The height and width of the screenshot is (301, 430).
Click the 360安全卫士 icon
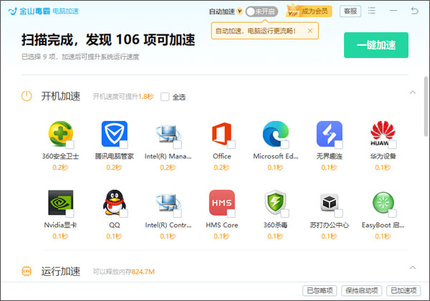coord(61,133)
